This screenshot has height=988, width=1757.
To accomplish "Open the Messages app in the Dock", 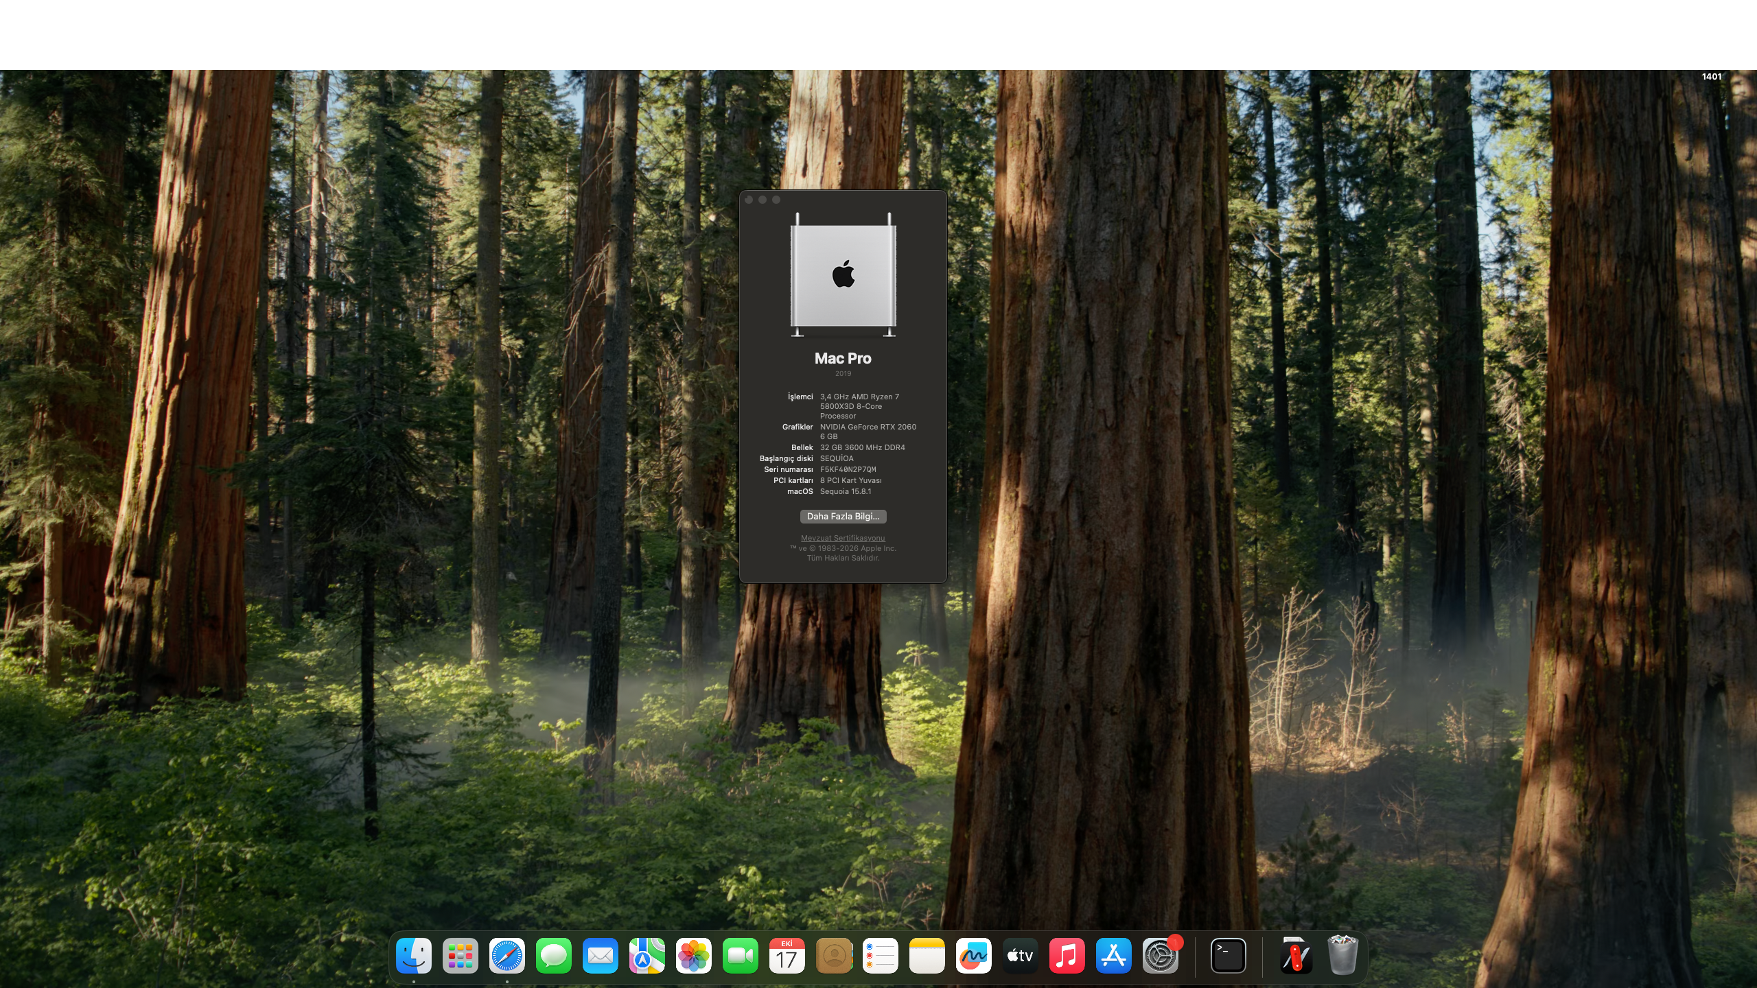I will pyautogui.click(x=554, y=955).
